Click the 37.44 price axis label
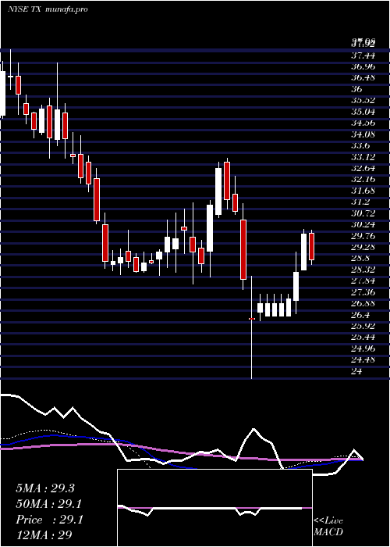 363,55
